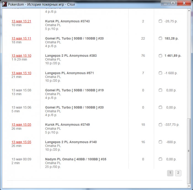
Task: Click the scrollbar down arrow
Action: click(x=189, y=186)
